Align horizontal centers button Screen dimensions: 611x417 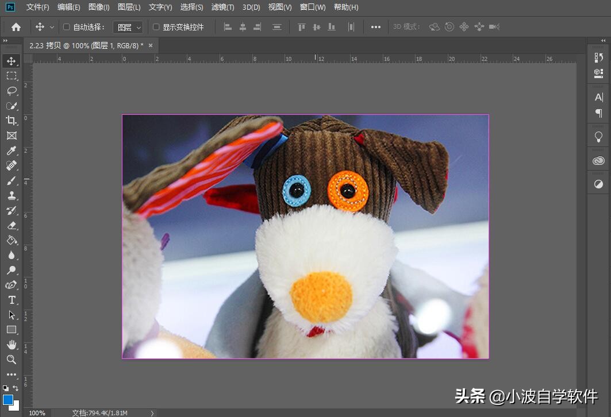pos(243,27)
